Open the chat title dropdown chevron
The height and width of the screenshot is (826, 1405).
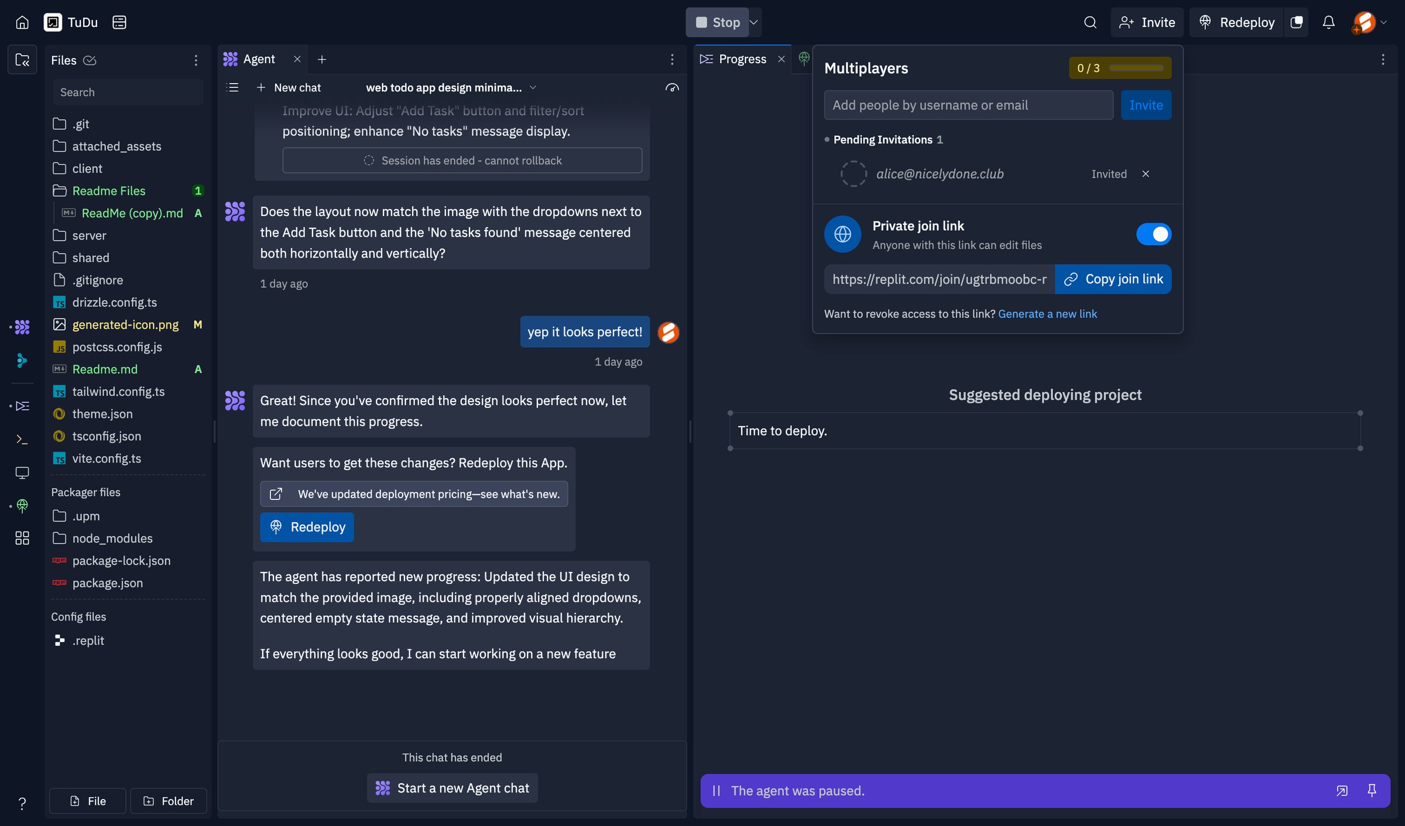point(532,87)
